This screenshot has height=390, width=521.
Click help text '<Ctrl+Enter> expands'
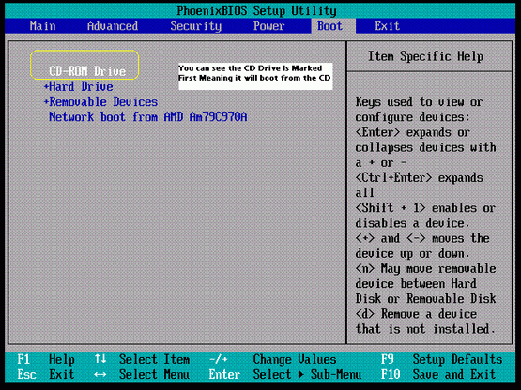(x=420, y=177)
